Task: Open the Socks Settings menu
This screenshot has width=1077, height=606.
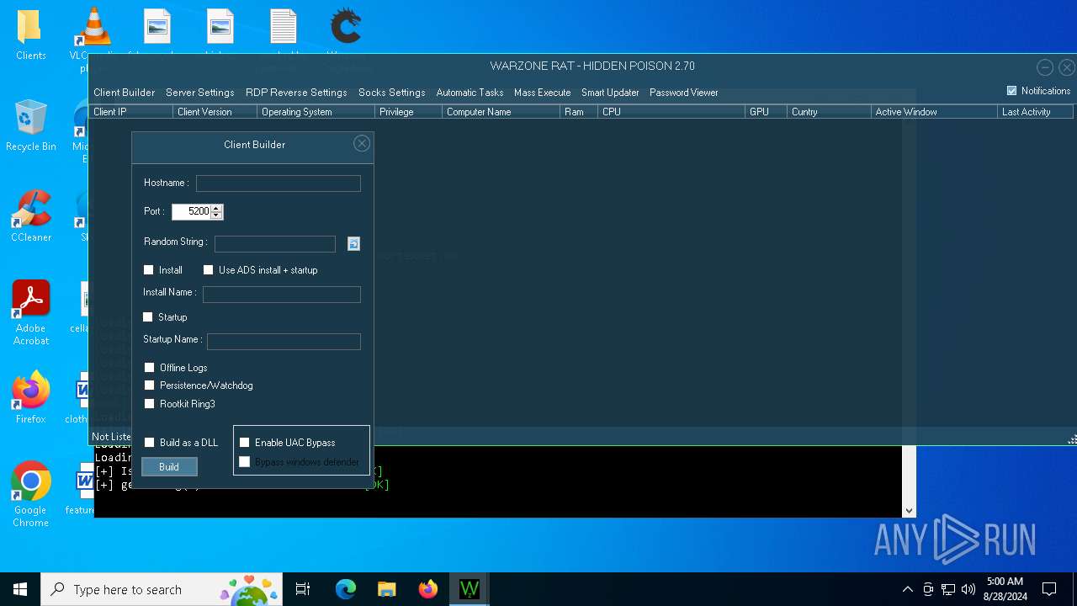Action: (x=392, y=93)
